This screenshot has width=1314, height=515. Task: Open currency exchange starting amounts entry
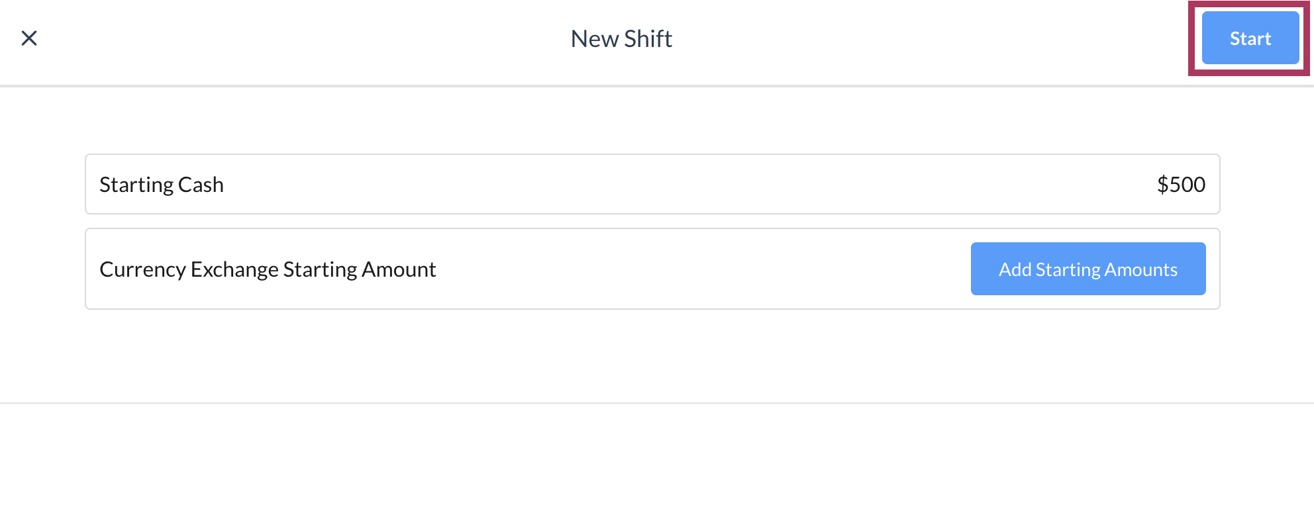(1087, 269)
